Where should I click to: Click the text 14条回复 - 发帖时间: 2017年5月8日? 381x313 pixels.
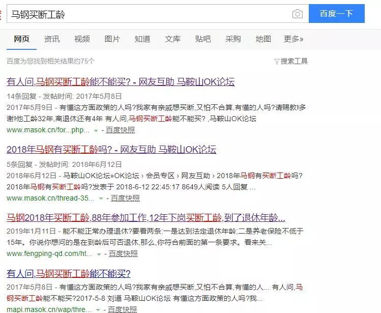(64, 96)
